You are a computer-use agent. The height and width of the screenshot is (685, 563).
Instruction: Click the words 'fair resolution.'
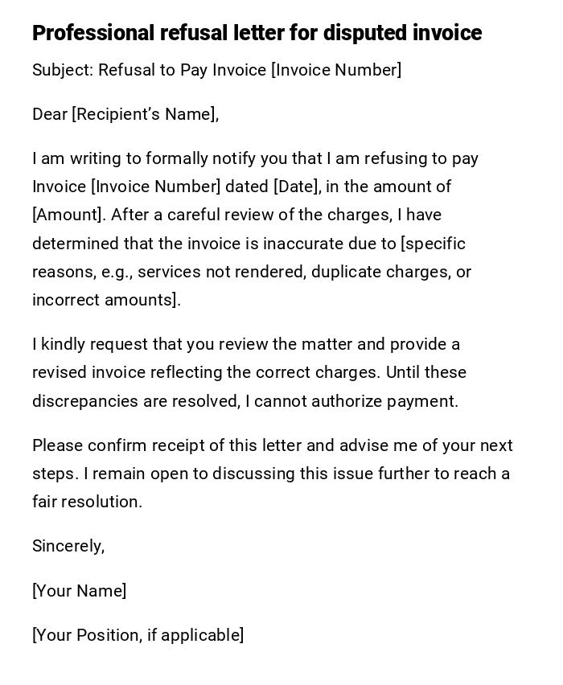pyautogui.click(x=87, y=502)
